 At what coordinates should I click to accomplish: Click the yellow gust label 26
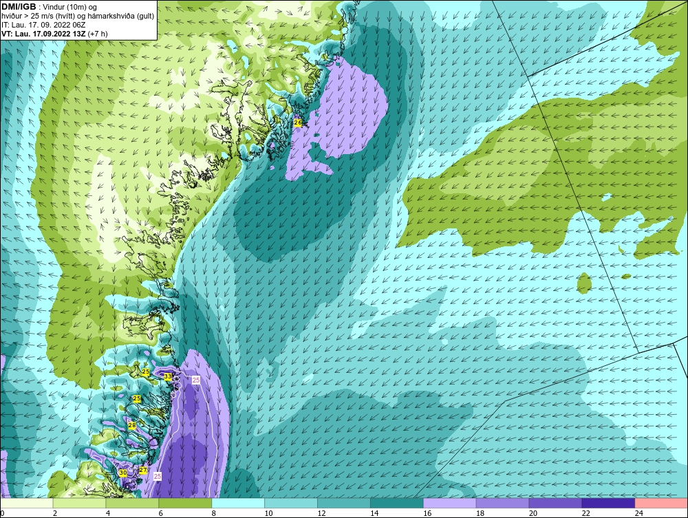tap(298, 123)
